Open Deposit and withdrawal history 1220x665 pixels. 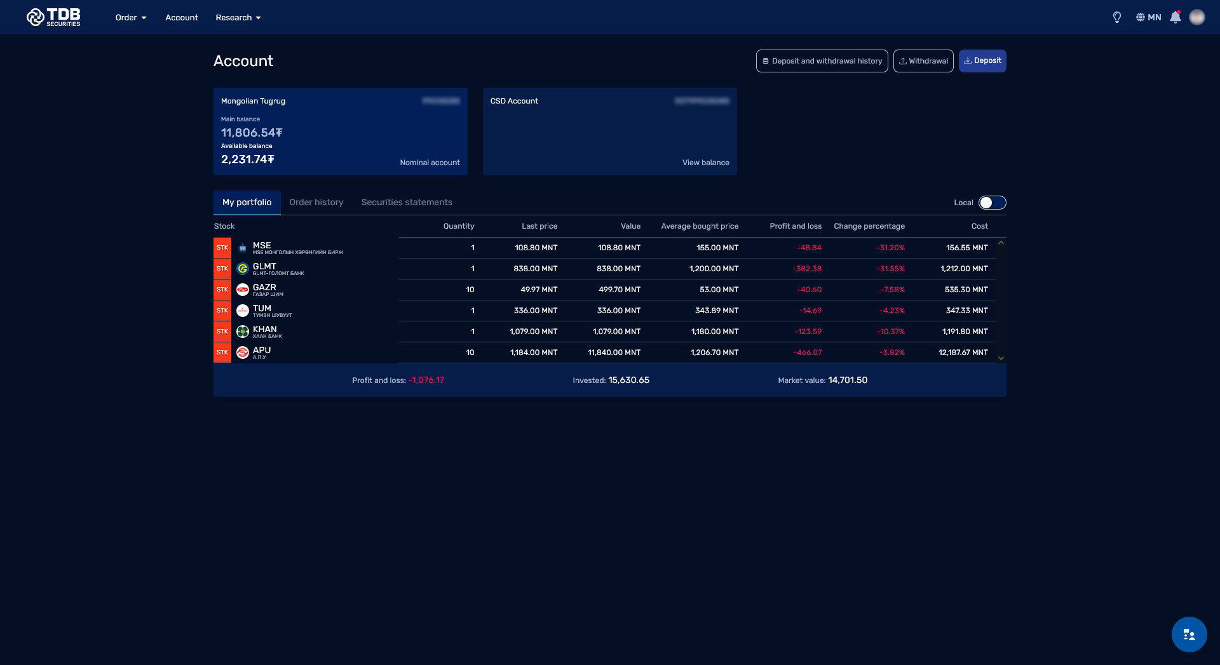point(822,61)
